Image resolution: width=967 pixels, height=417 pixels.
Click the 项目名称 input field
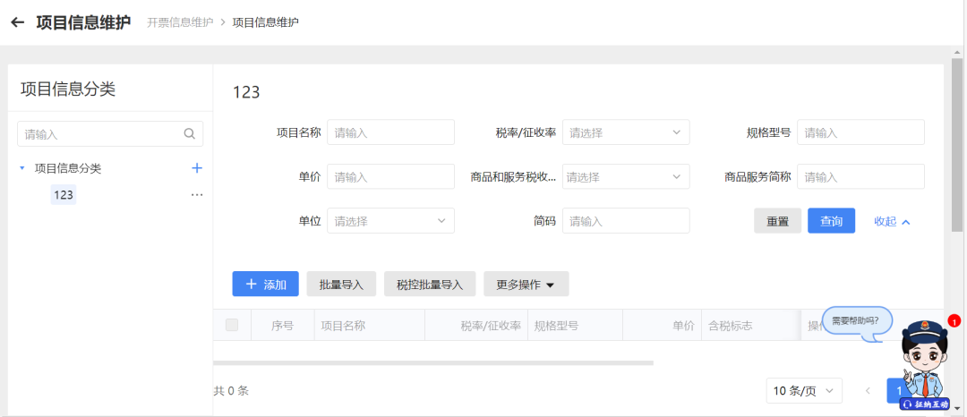pos(390,132)
